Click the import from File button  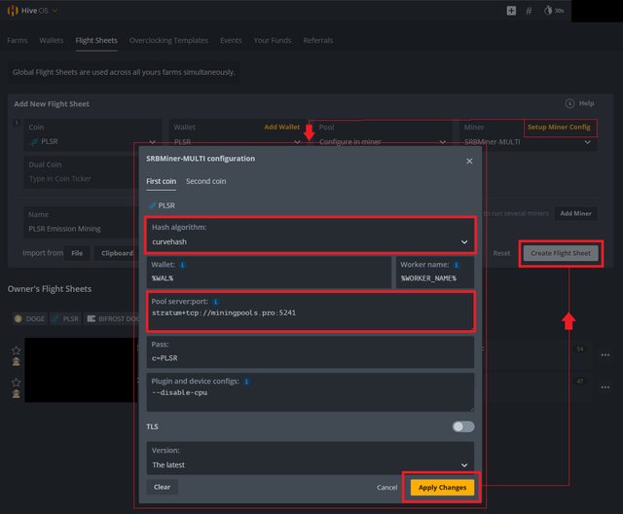tap(77, 253)
